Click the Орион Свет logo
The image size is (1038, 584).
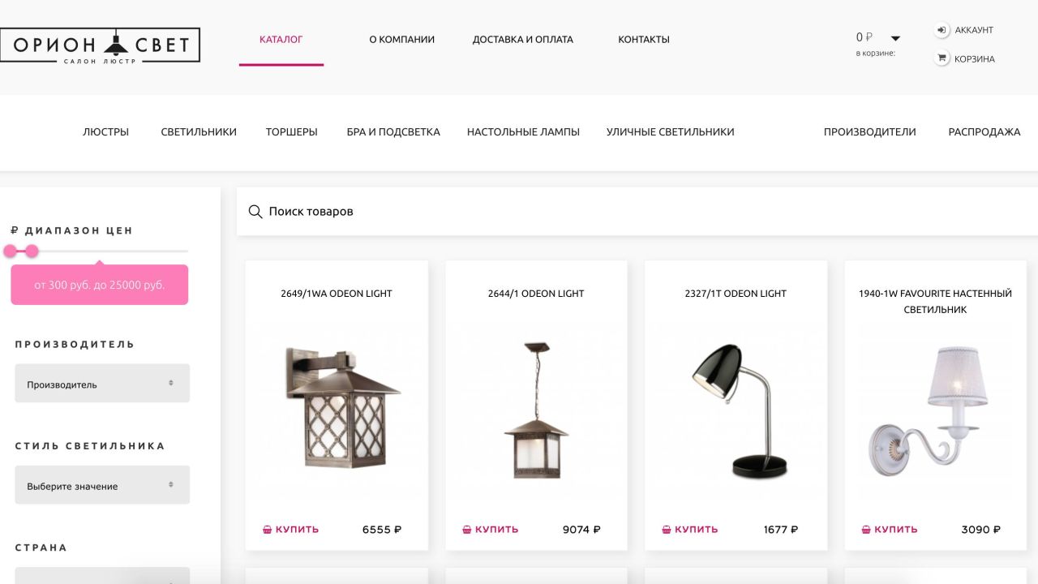point(100,45)
